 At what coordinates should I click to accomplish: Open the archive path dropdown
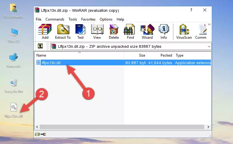(x=209, y=46)
